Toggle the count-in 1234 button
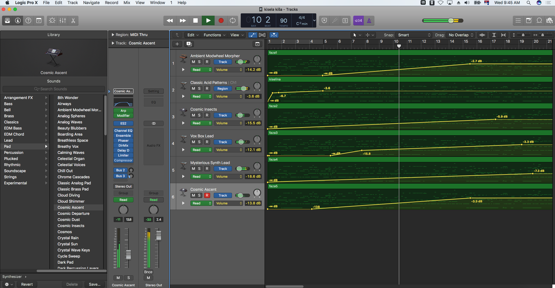Screen dimensions: 555x288 pyautogui.click(x=358, y=21)
